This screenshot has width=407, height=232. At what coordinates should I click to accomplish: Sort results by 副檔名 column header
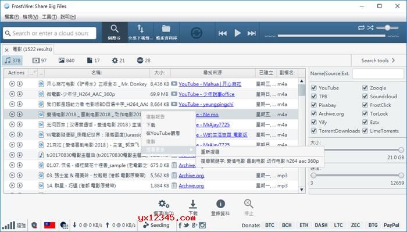287,73
